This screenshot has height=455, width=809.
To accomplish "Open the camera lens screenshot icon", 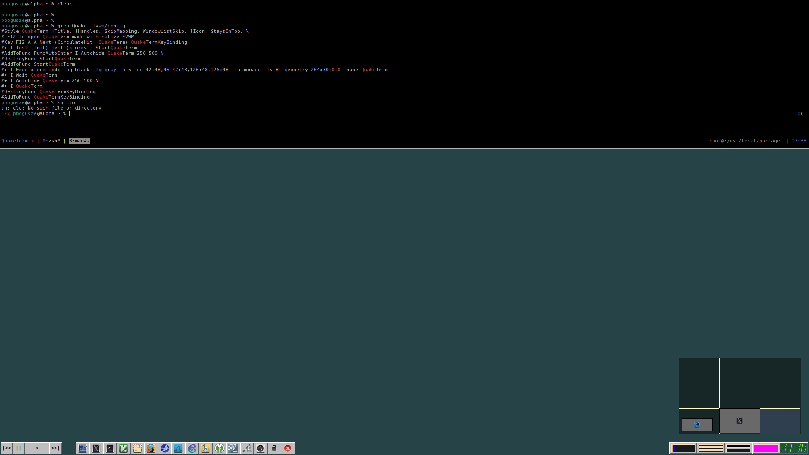I will (260, 448).
